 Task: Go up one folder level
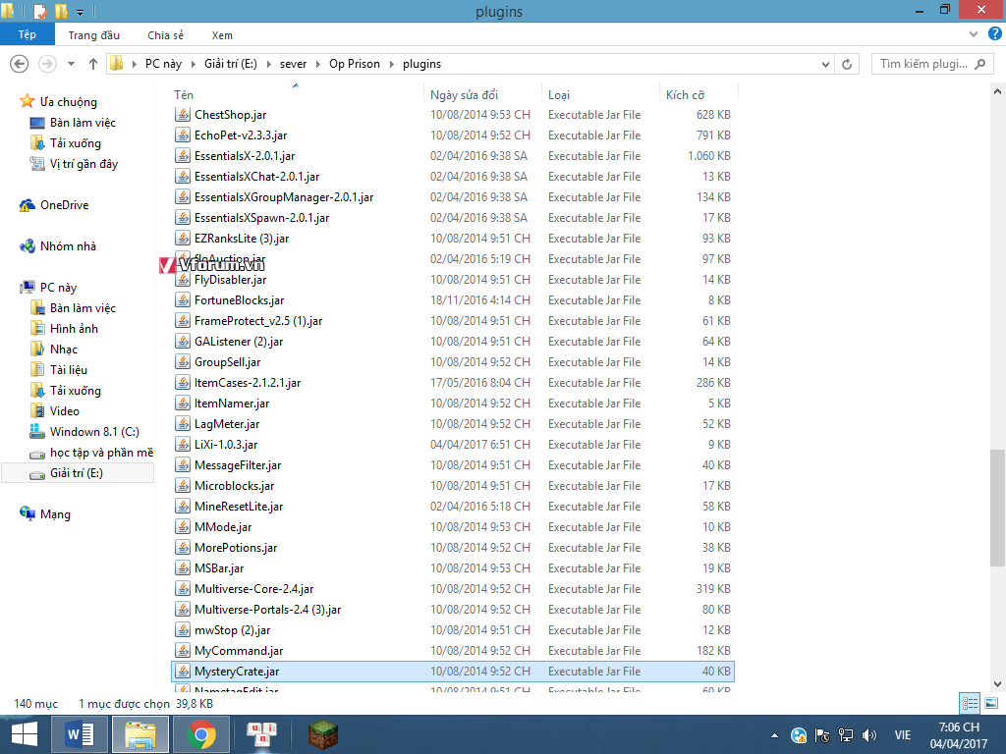(x=93, y=64)
